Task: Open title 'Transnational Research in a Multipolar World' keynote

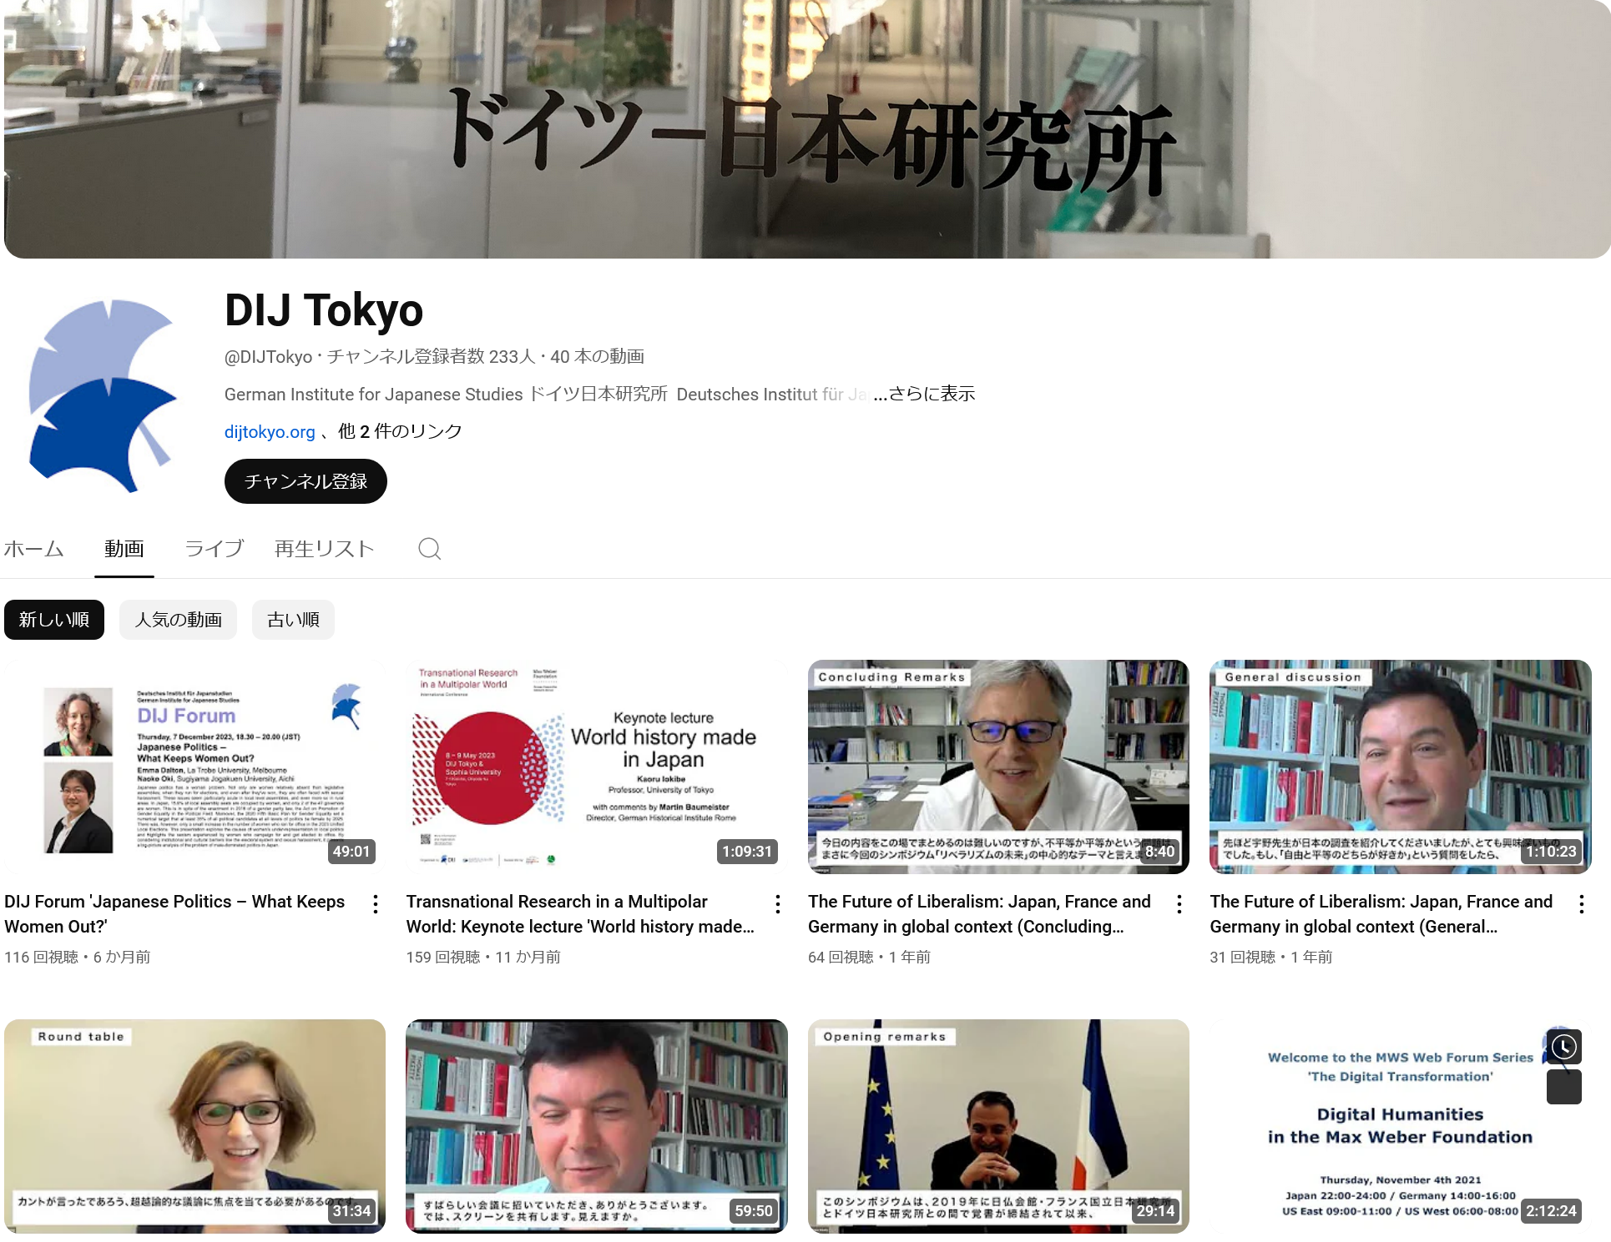Action: [580, 914]
